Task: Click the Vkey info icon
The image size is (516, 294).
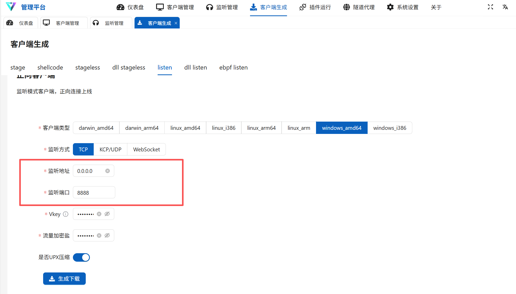Action: coord(66,214)
